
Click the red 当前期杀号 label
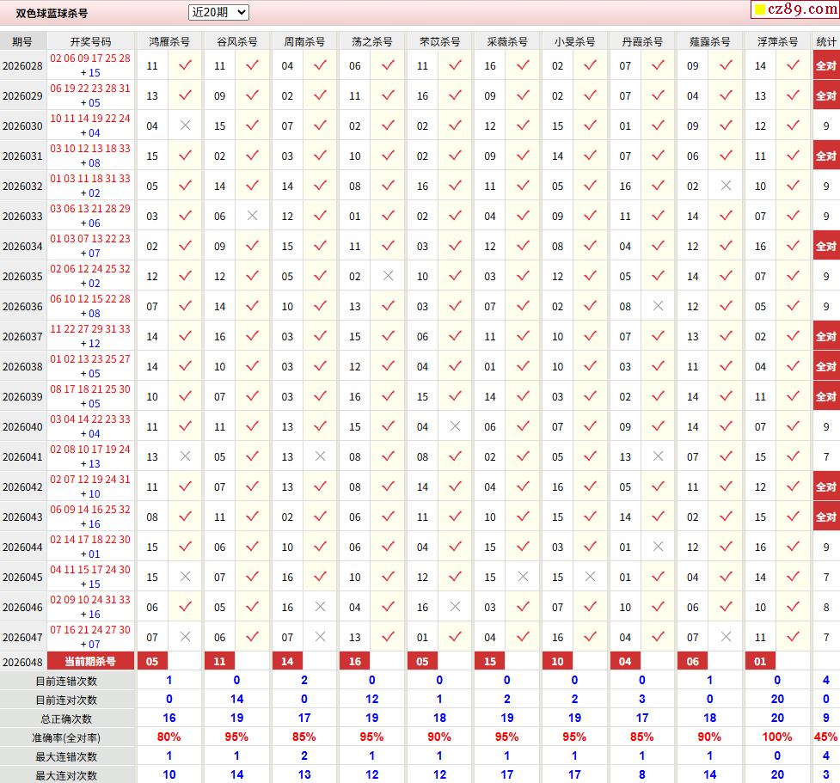pos(90,661)
